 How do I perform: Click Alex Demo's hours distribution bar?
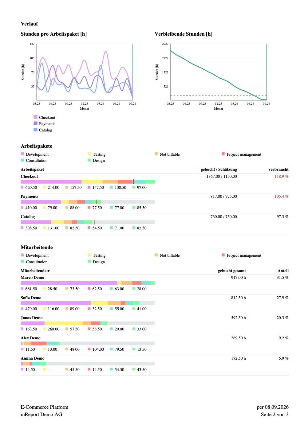click(88, 343)
